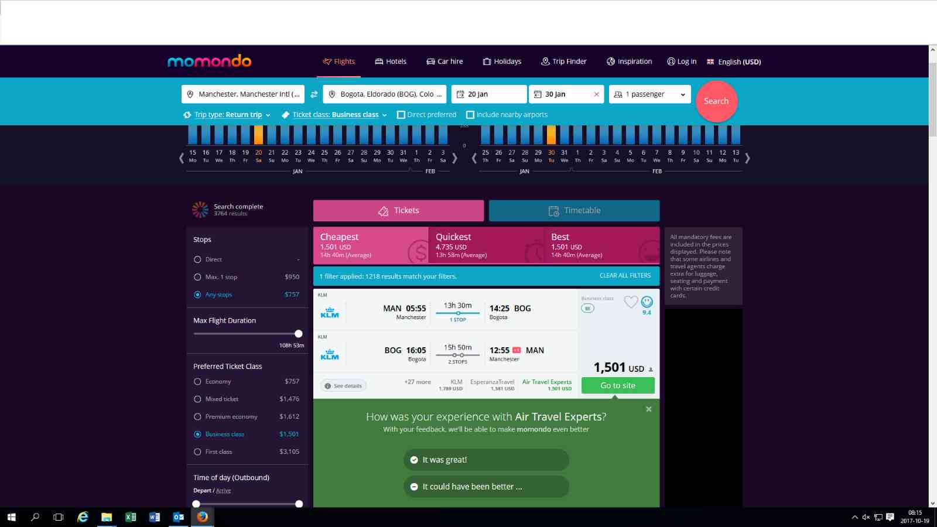Click the red Search button
The image size is (937, 527).
(x=716, y=101)
